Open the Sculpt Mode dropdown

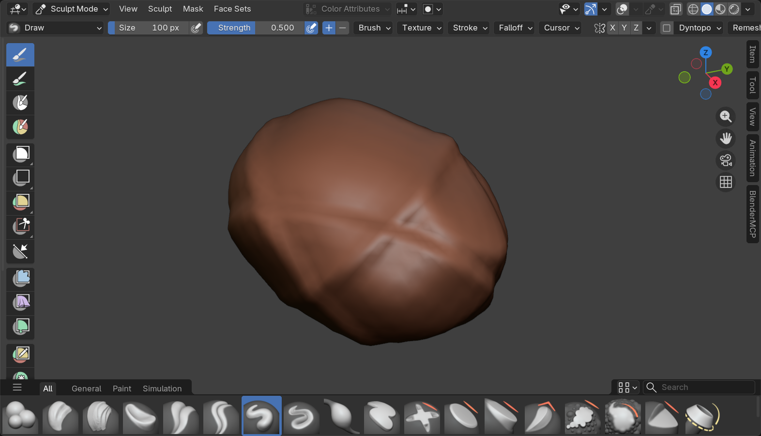point(72,9)
